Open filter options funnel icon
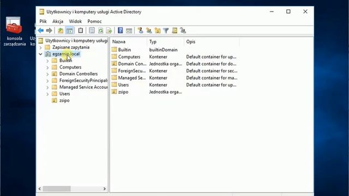The width and height of the screenshot is (349, 196). pyautogui.click(x=166, y=30)
